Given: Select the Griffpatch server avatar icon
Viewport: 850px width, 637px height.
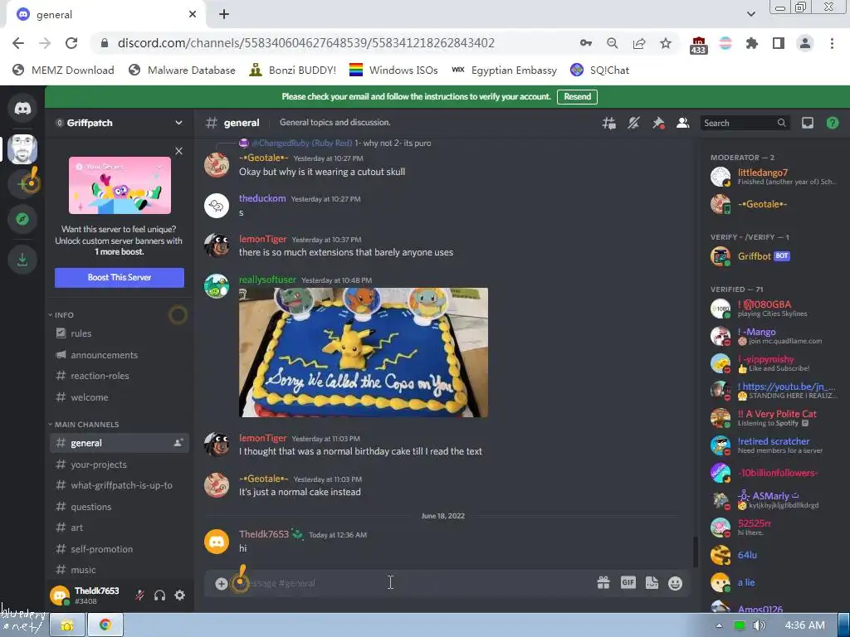Looking at the screenshot, I should (22, 148).
